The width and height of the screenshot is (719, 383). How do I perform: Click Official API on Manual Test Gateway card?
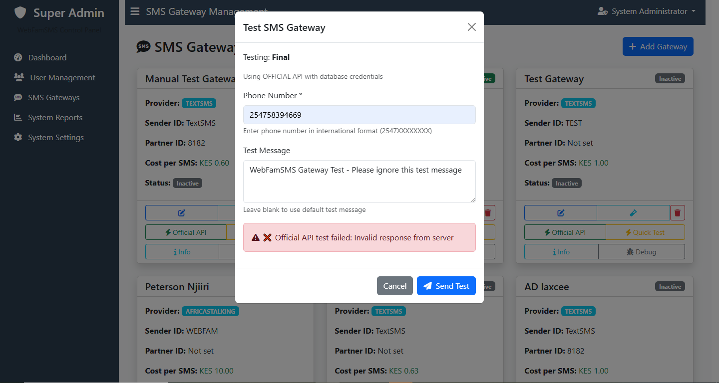[x=185, y=232]
